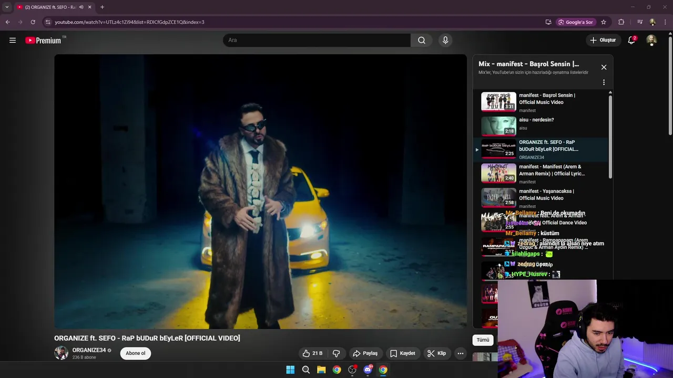Open the Discord taskbar icon
The width and height of the screenshot is (673, 378).
(x=368, y=370)
